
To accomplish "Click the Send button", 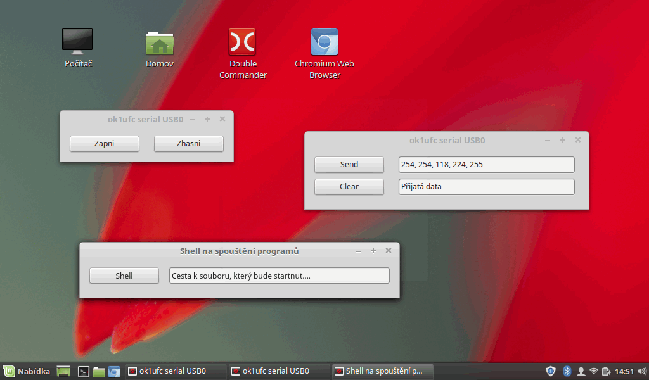I will point(349,165).
